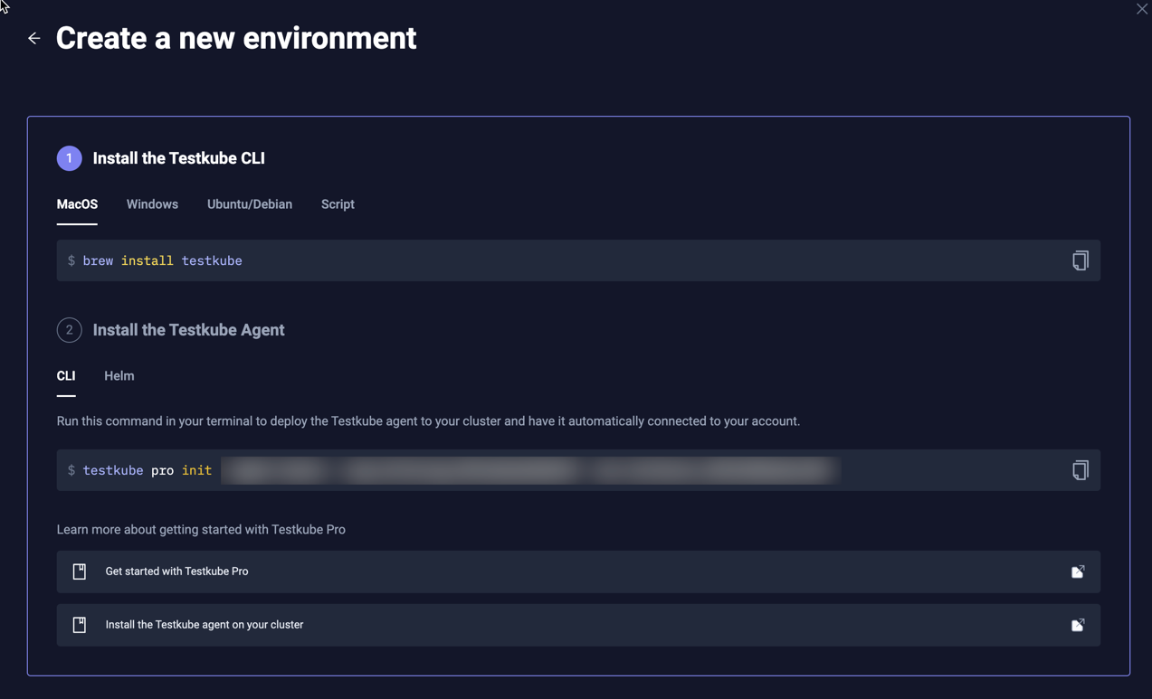The height and width of the screenshot is (699, 1152).
Task: Open Get started with Testkube Pro
Action: tap(175, 571)
